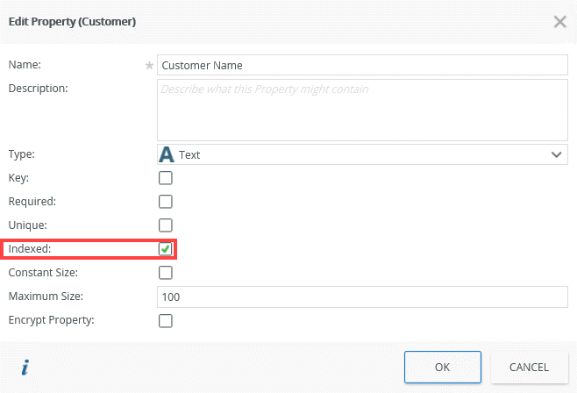This screenshot has height=393, width=577.
Task: Enable the Key checkbox
Action: (x=165, y=178)
